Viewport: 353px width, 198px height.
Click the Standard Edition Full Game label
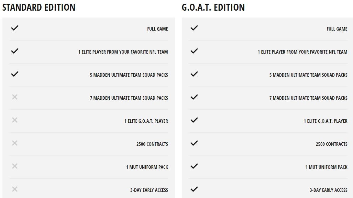[157, 29]
